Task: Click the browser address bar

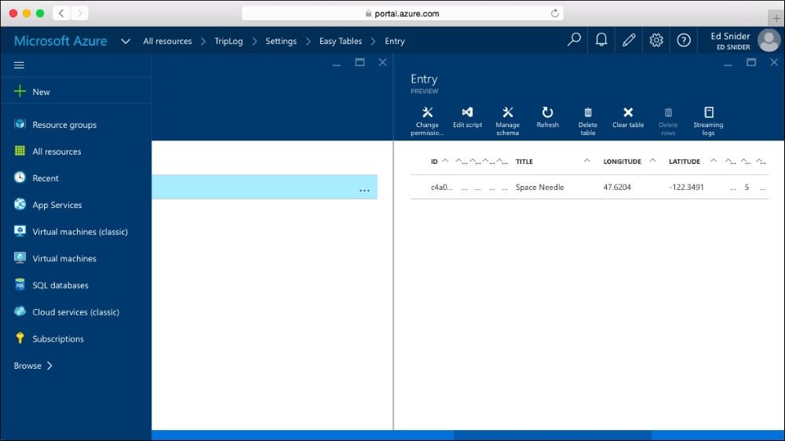Action: tap(403, 13)
